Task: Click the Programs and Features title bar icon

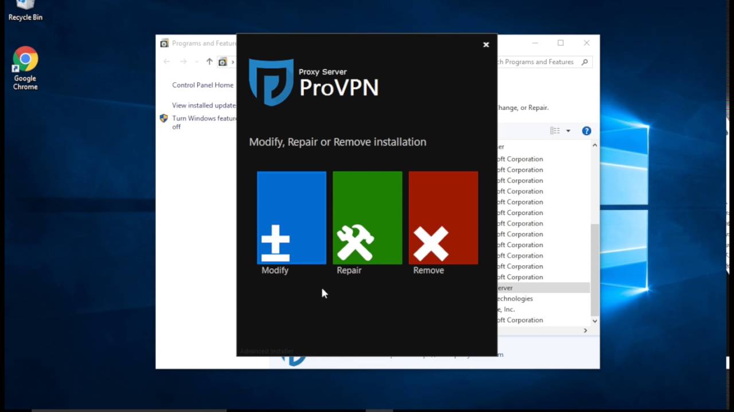Action: [x=165, y=43]
